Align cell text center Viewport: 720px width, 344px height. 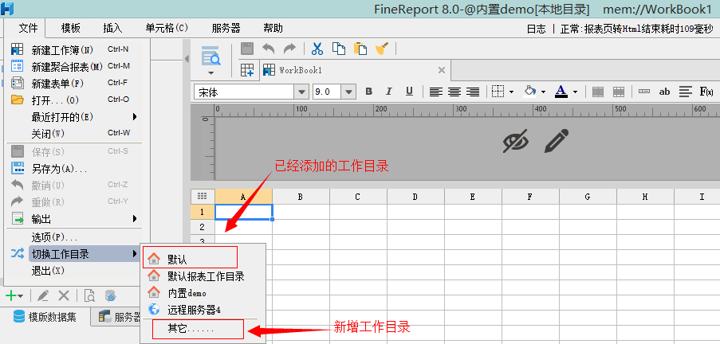(x=454, y=92)
